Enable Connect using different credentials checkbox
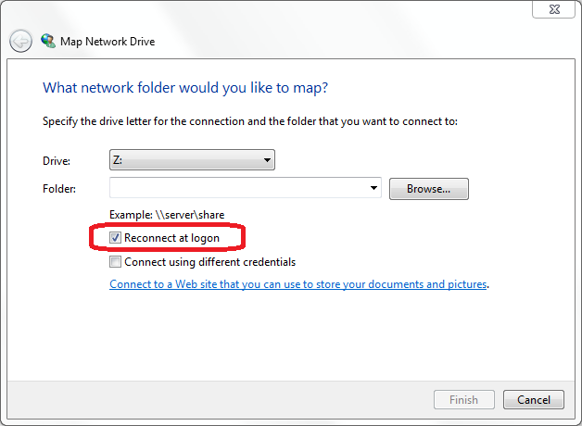This screenshot has width=582, height=426. [x=115, y=262]
